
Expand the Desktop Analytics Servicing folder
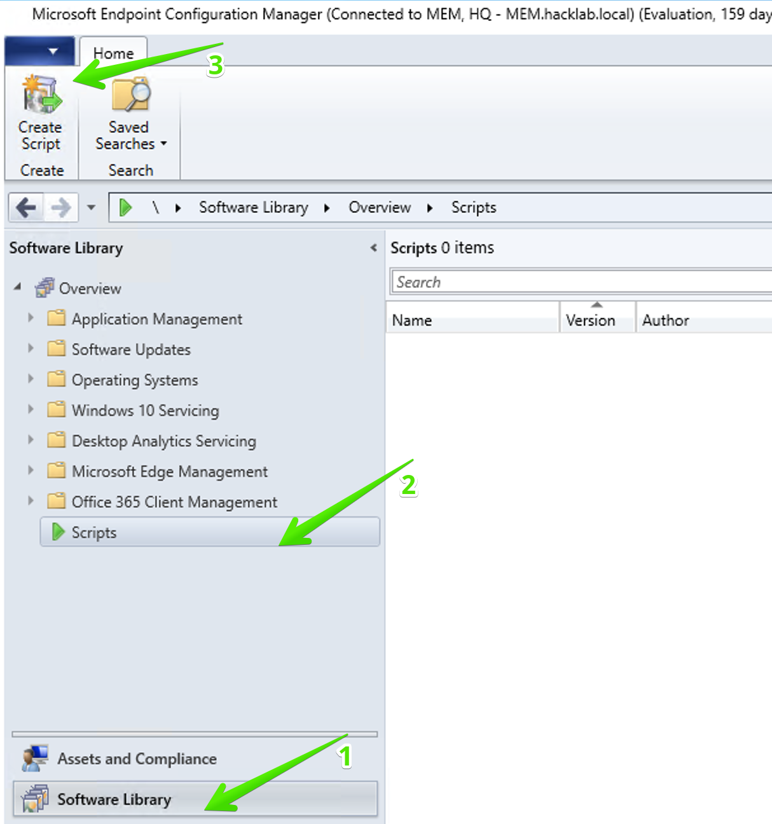coord(31,439)
